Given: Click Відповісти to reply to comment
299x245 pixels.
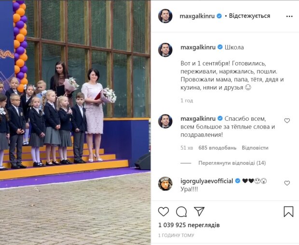Looking at the screenshot, I should 255,148.
